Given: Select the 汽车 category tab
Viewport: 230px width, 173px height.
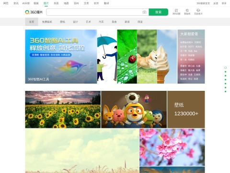Looking at the screenshot, I should point(101,22).
